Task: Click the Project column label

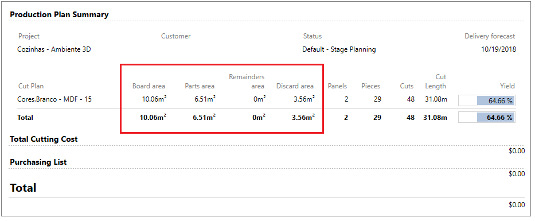Action: pos(29,36)
